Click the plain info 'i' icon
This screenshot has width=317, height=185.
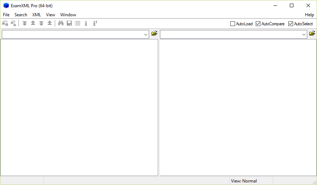[86, 23]
